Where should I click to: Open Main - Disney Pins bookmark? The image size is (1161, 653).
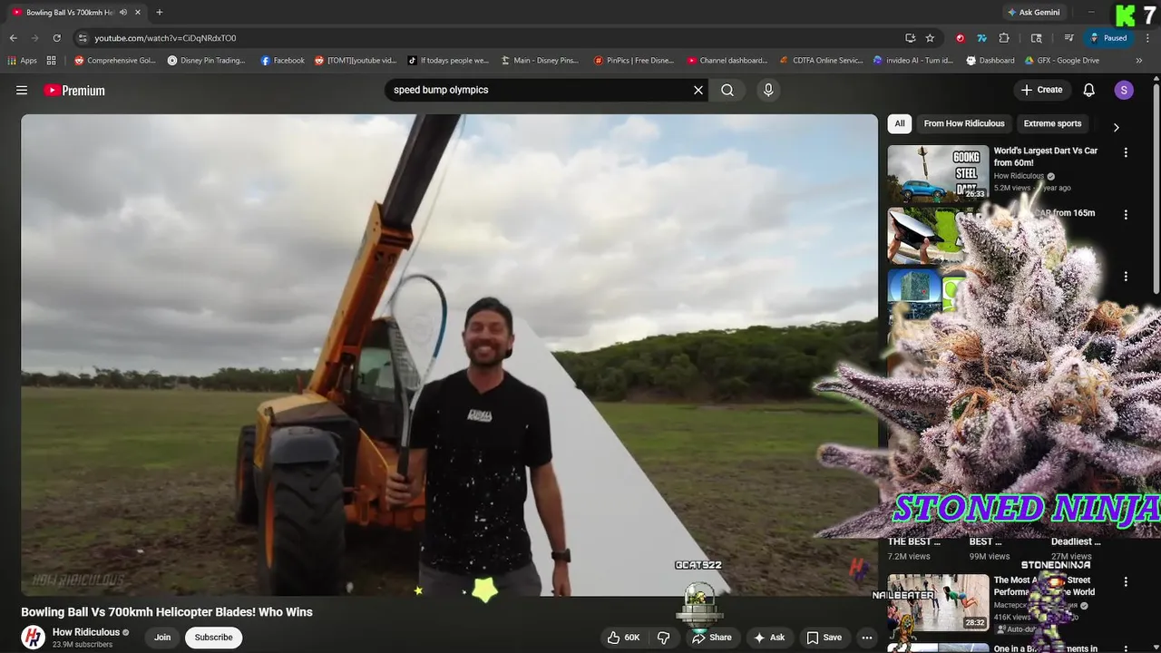point(540,61)
